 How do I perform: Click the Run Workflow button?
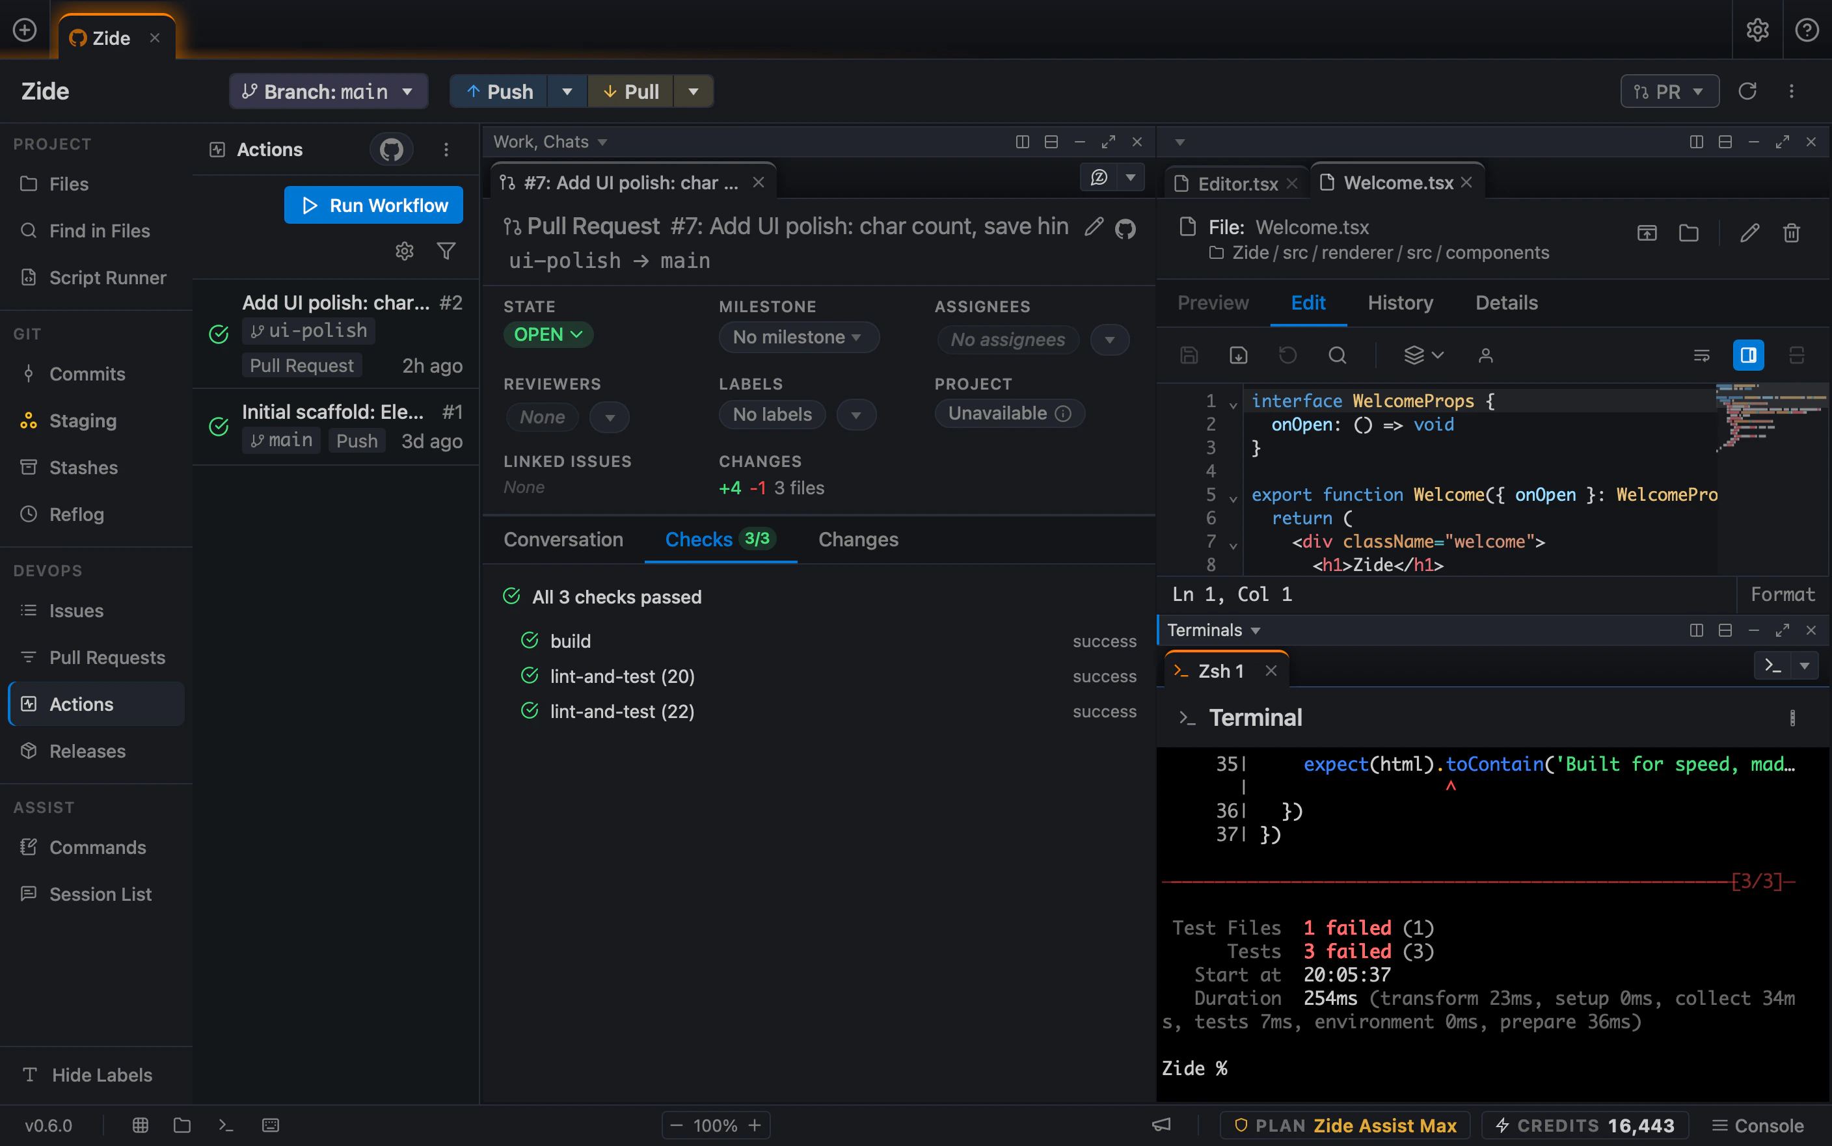tap(373, 205)
